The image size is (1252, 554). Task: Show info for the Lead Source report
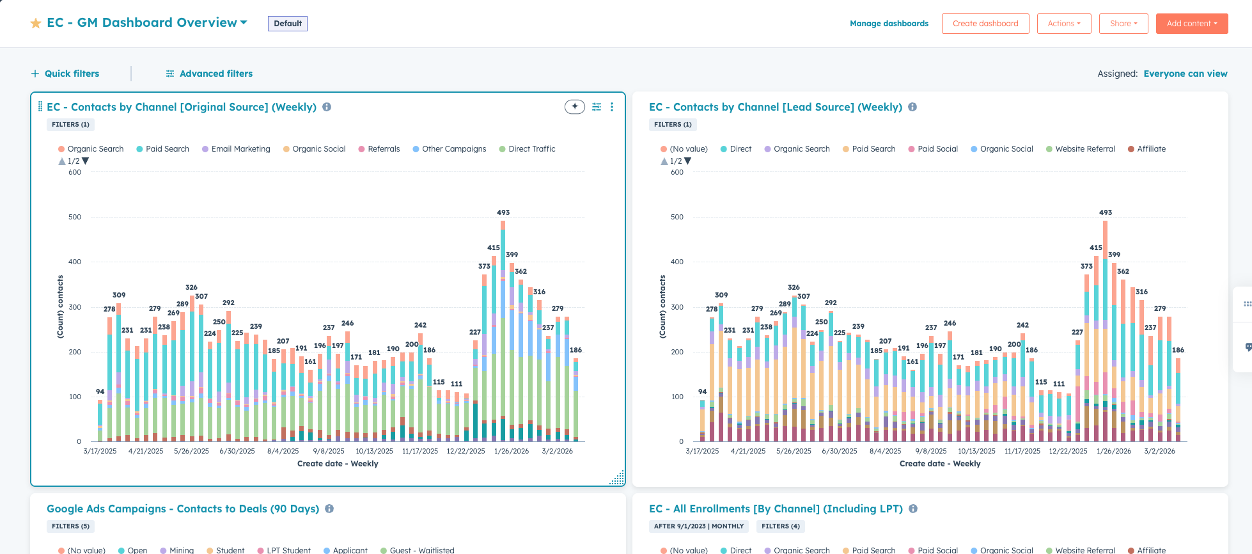click(x=912, y=107)
